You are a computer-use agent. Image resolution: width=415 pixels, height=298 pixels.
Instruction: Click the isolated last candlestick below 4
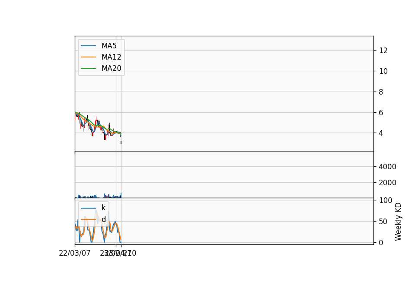pyautogui.click(x=121, y=143)
